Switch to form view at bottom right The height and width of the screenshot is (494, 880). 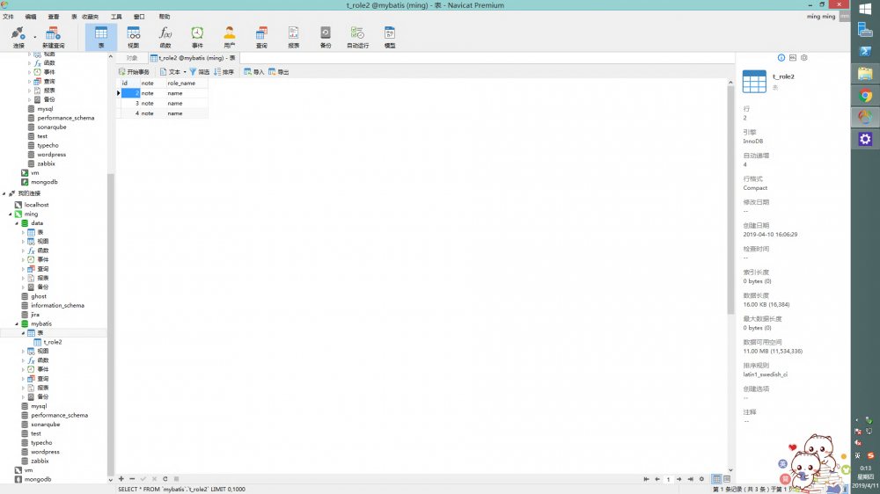[727, 479]
